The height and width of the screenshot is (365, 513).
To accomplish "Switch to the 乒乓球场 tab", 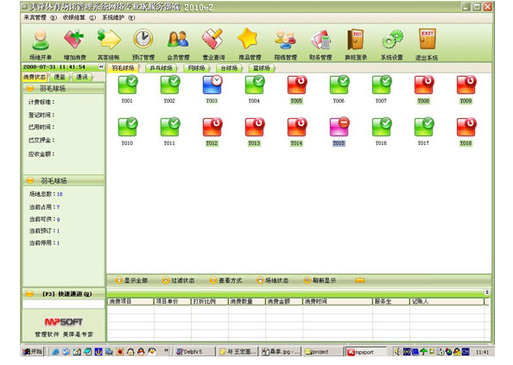I will click(161, 68).
